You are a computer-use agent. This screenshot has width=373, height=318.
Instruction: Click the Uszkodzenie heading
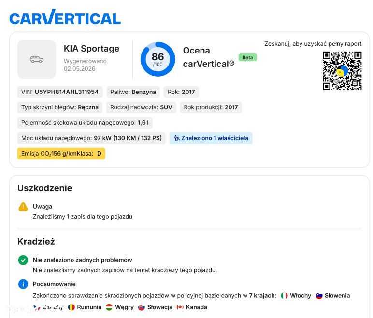(45, 188)
